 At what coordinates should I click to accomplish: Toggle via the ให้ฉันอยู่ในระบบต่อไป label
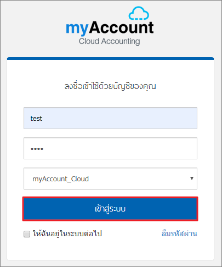pos(67,233)
